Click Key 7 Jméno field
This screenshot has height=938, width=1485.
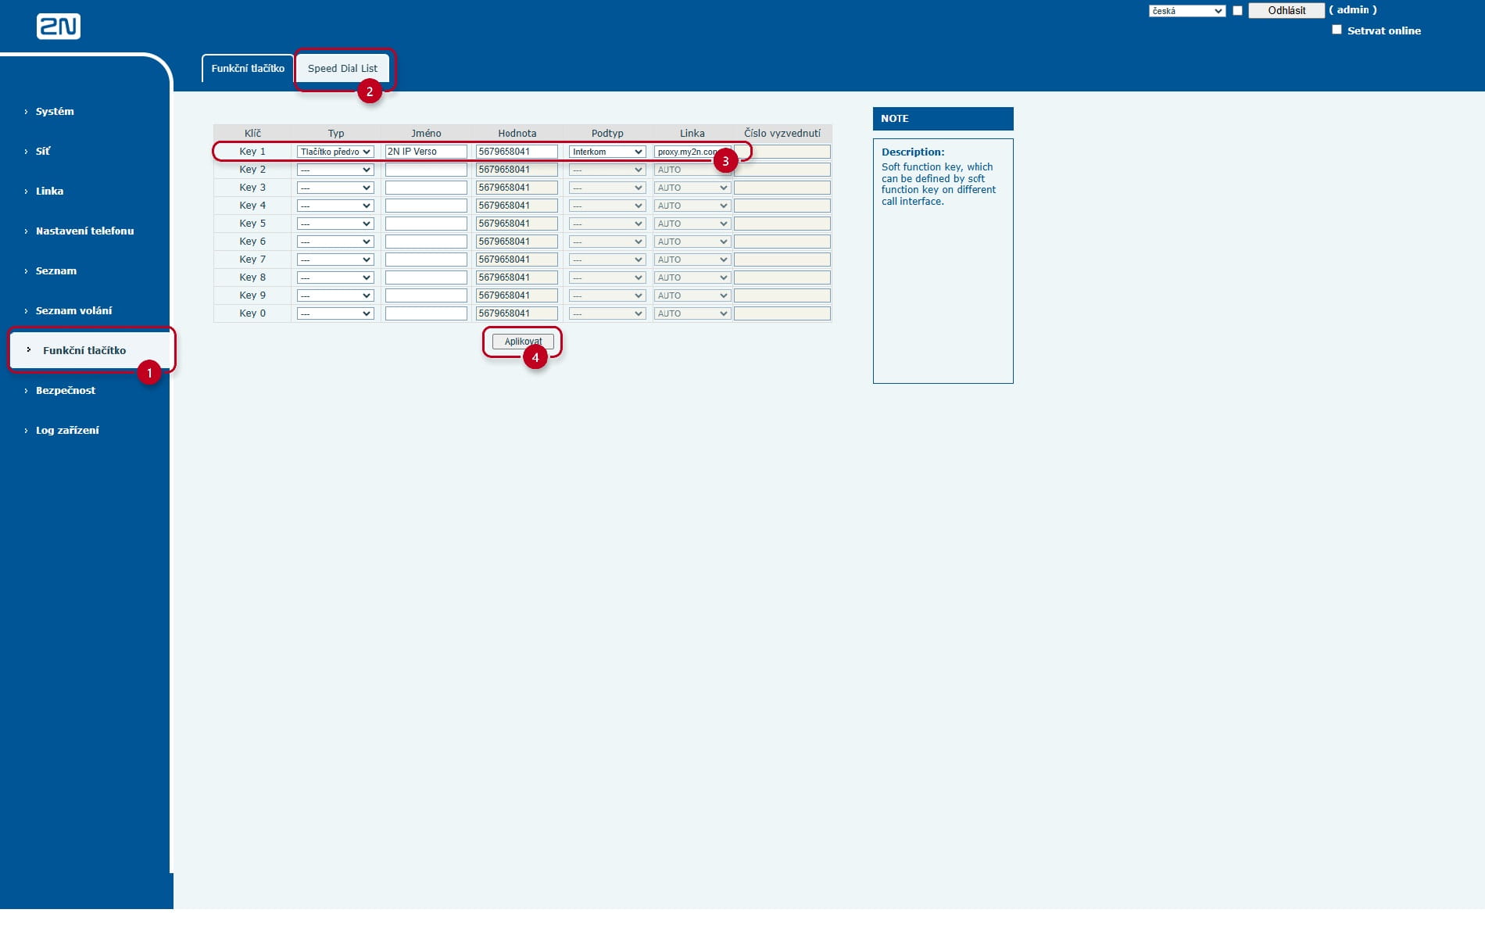pos(426,260)
